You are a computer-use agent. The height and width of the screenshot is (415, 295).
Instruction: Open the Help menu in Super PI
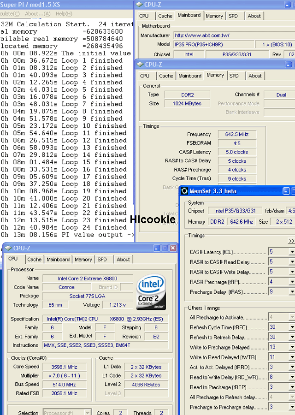click(x=64, y=13)
